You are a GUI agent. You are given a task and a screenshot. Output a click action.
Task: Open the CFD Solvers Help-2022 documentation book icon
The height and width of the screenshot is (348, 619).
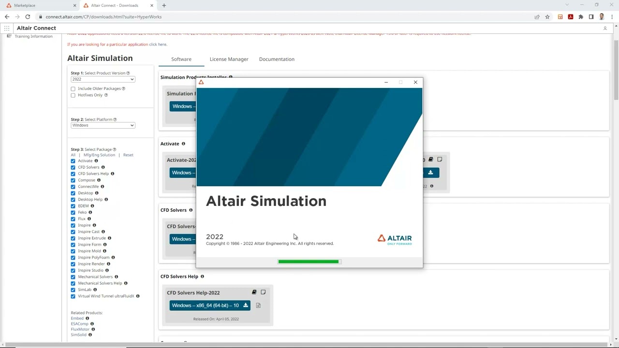pos(254,292)
